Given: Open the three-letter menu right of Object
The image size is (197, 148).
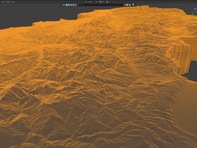Looking at the screenshot, I should pos(13,2).
